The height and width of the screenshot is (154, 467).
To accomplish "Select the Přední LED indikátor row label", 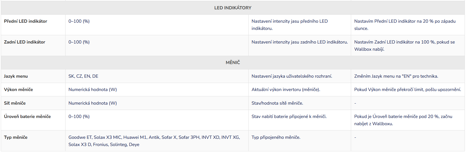I will coord(26,21).
